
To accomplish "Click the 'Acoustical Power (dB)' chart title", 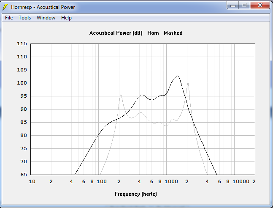I will click(116, 33).
